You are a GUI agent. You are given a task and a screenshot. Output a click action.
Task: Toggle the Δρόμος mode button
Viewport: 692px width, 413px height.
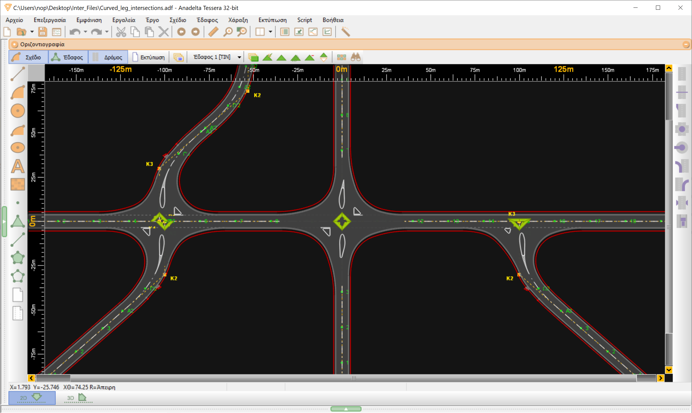(x=108, y=57)
